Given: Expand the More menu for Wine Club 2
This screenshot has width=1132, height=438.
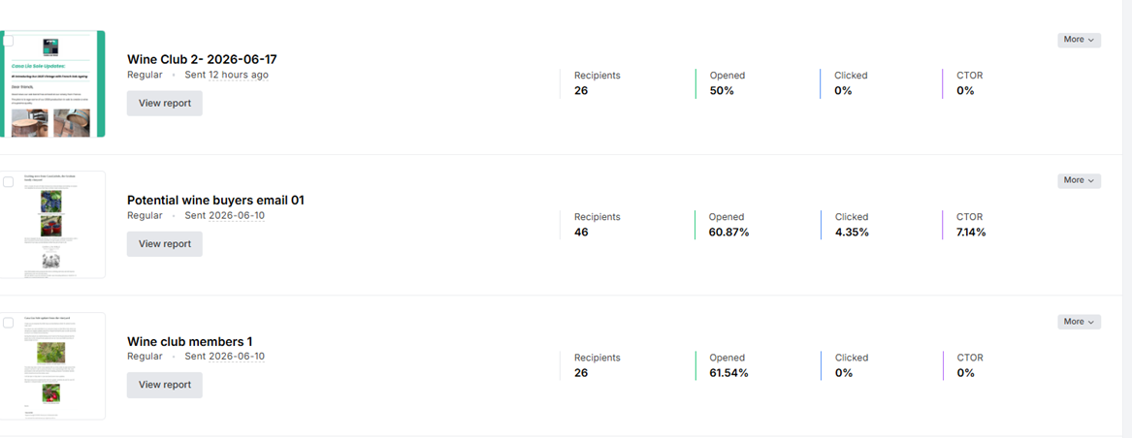Looking at the screenshot, I should 1080,40.
